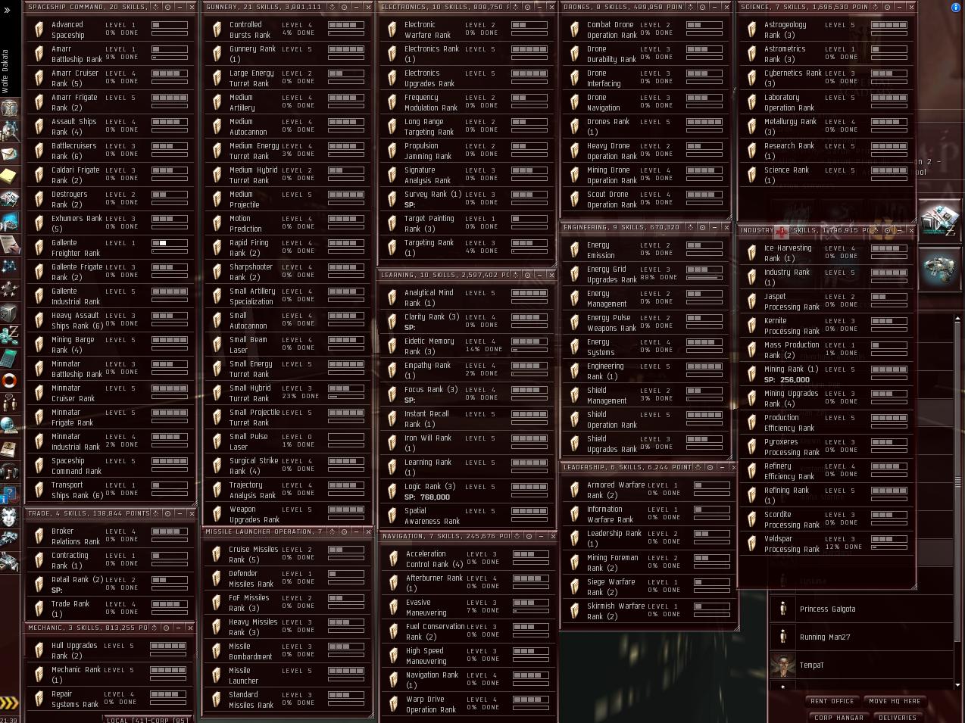Click the grey cube icon in the sidebar
Viewport: 965px width, 723px height.
9,312
